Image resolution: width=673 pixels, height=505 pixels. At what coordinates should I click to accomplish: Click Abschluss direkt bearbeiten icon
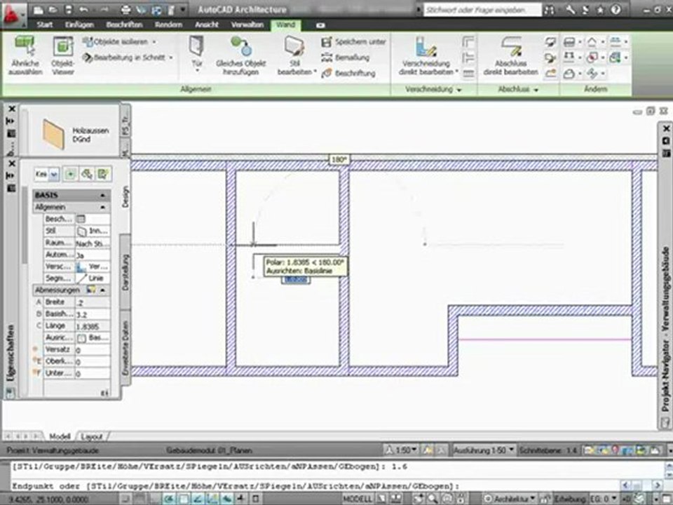[511, 46]
